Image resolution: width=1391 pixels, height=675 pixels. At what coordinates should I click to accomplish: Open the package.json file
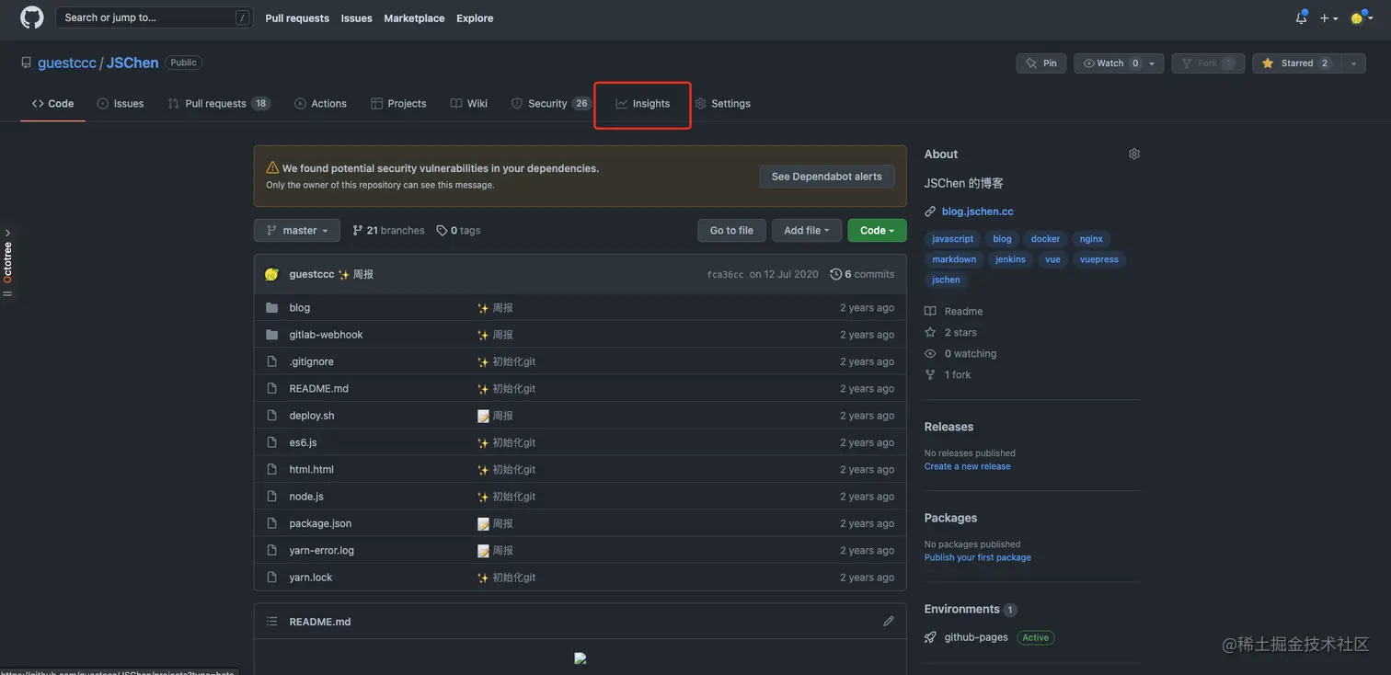[320, 523]
